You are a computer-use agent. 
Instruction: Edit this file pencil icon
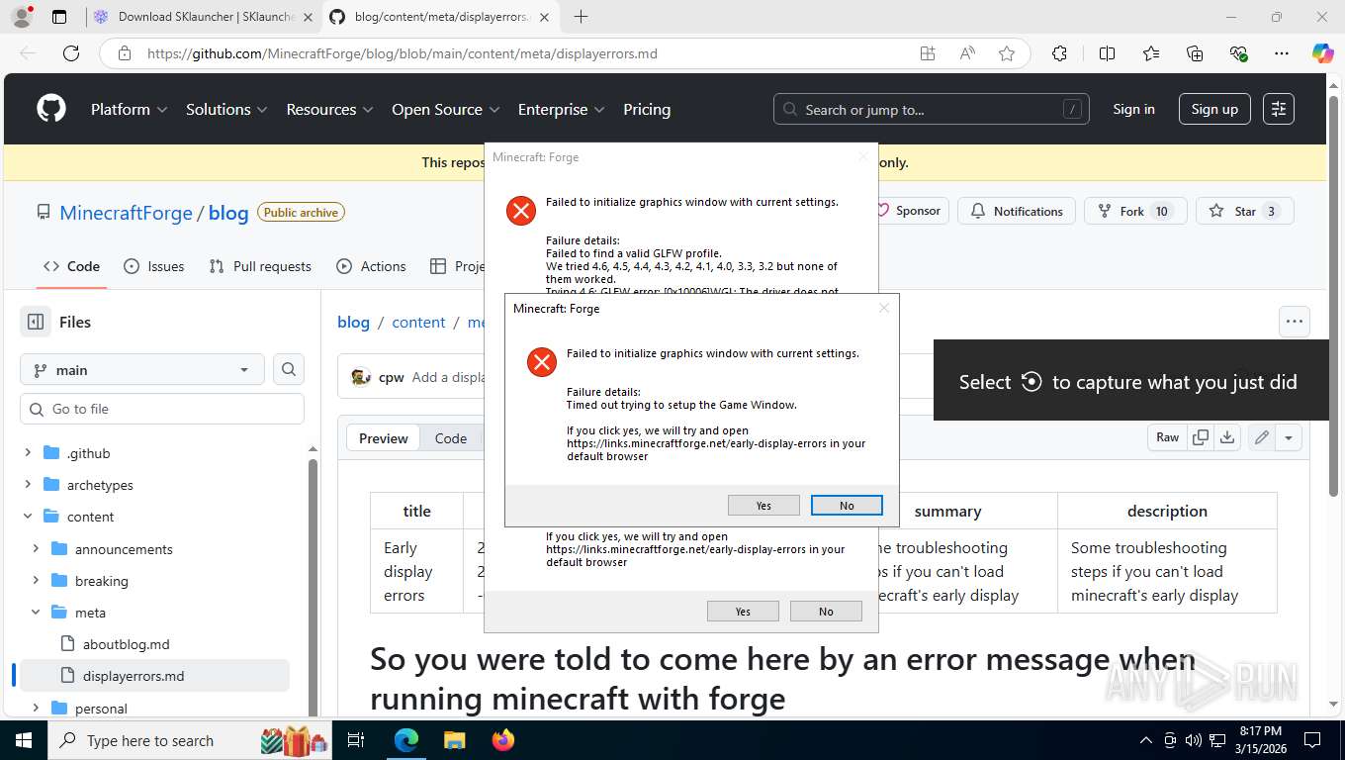click(x=1262, y=437)
